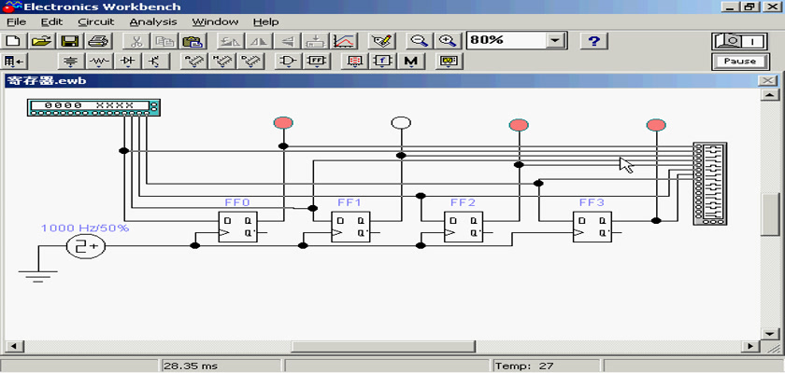This screenshot has width=785, height=373.
Task: Open the Analysis menu
Action: tap(152, 21)
